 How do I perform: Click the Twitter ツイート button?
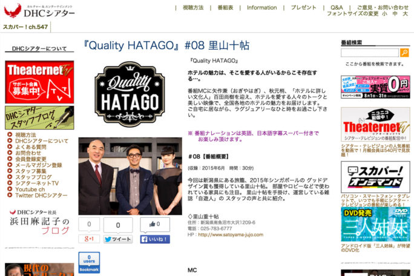(118, 239)
